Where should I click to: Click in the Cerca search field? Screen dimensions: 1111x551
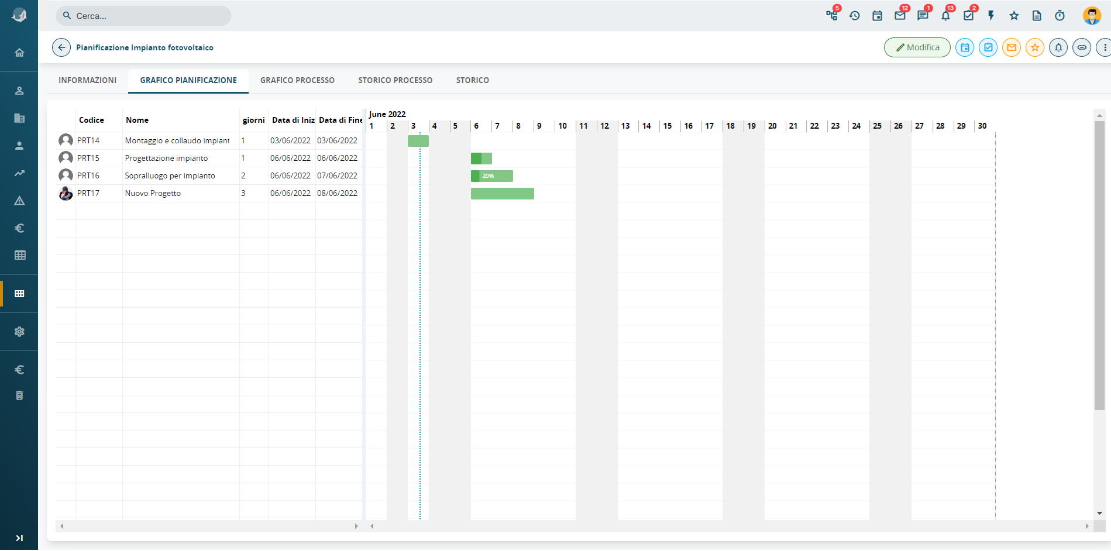click(143, 16)
